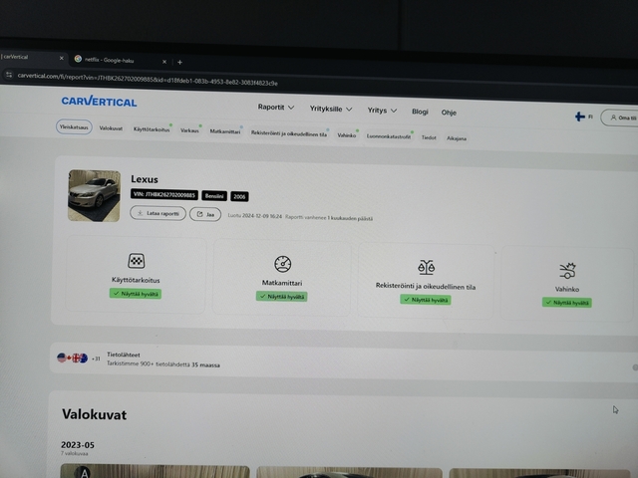This screenshot has height=478, width=638.
Task: Open the Lexus car thumbnail photo
Action: pyautogui.click(x=94, y=195)
